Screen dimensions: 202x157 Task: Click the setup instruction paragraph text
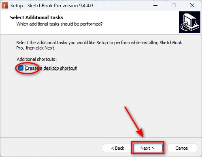pyautogui.click(x=99, y=45)
